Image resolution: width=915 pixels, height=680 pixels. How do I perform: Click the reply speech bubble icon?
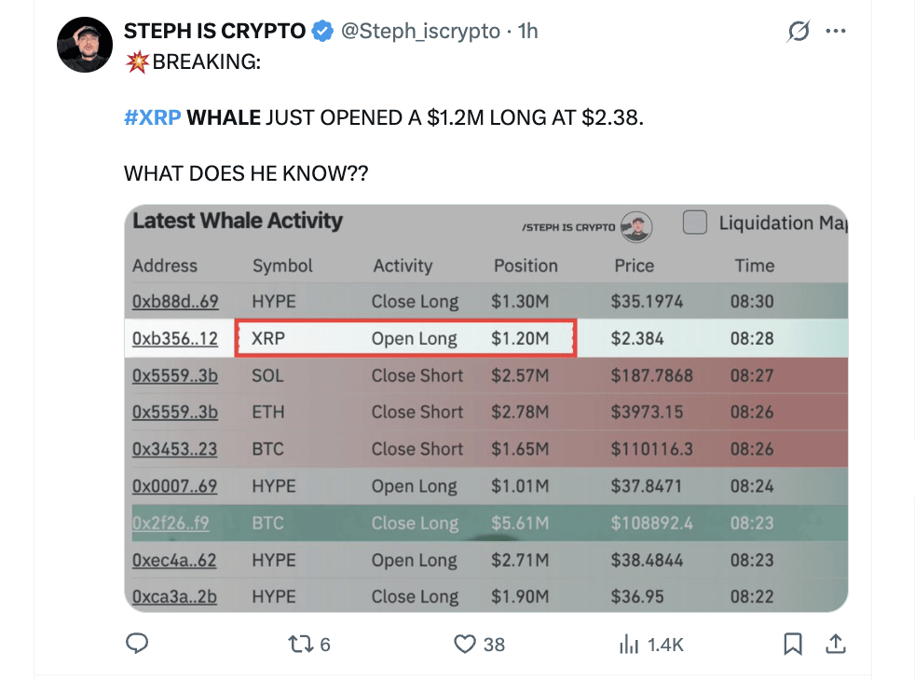point(138,644)
